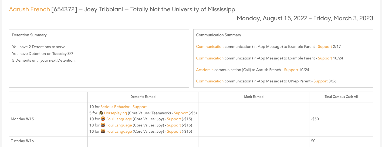
Task: Click the horse emoji beside Horseplaying
Action: 101,113
